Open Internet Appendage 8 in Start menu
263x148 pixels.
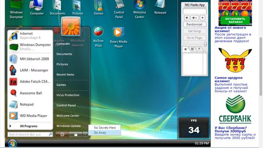30,36
